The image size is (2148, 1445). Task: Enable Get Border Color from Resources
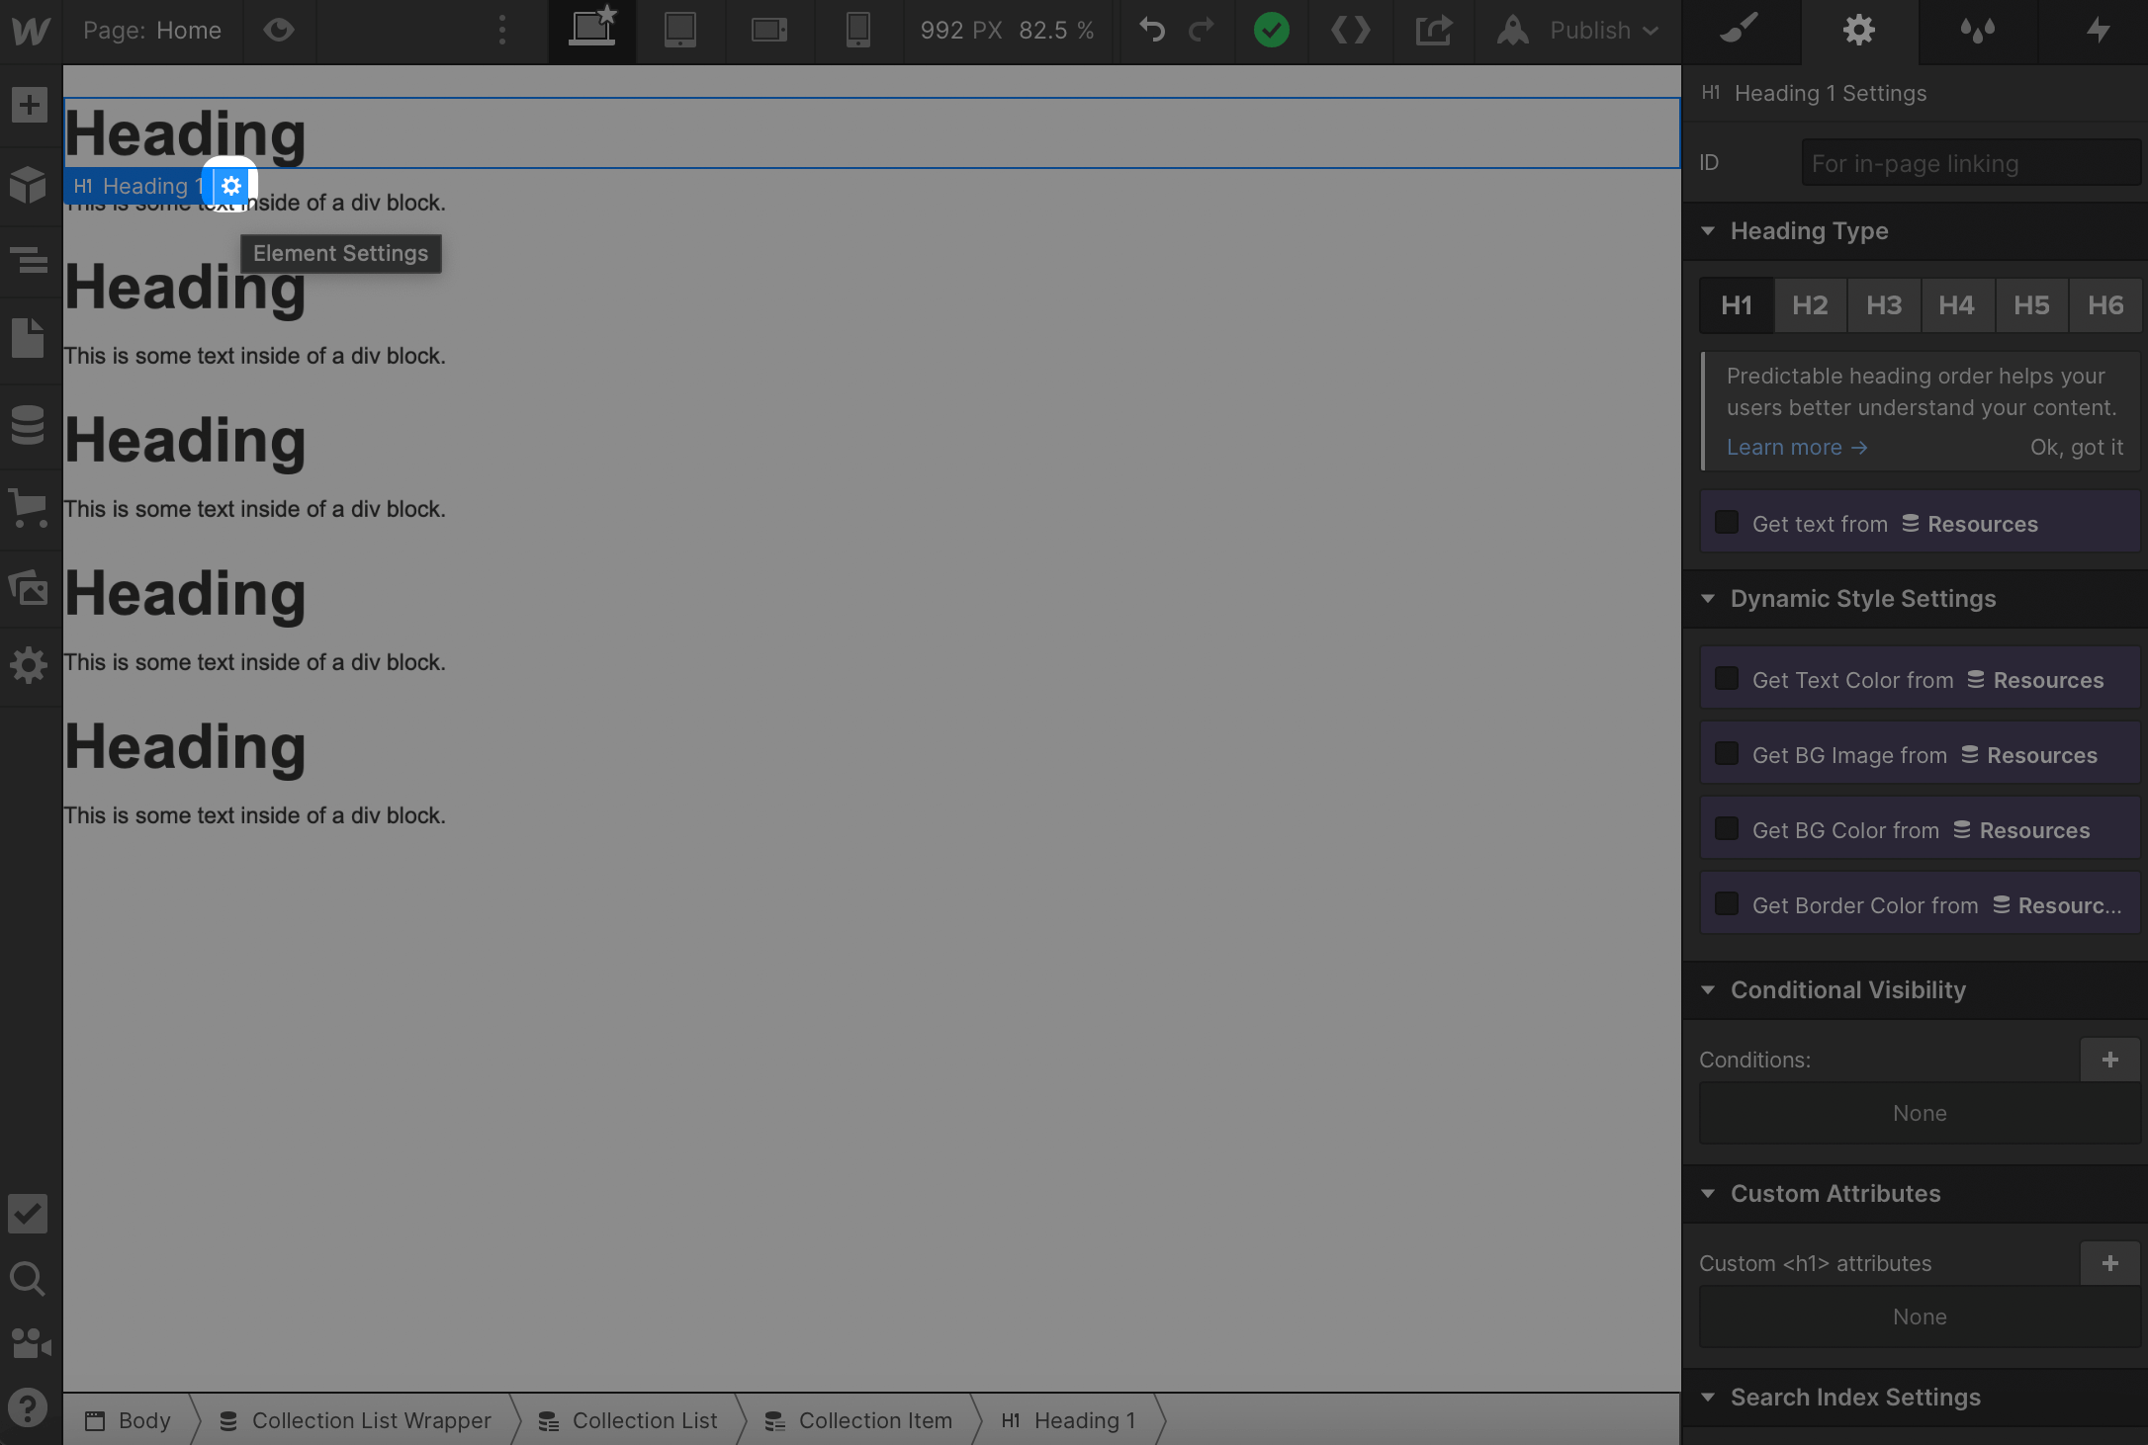1727,904
